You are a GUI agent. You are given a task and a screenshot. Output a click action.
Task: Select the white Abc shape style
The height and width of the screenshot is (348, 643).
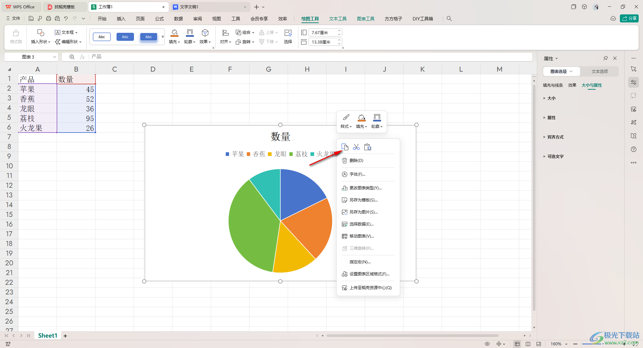(x=102, y=37)
